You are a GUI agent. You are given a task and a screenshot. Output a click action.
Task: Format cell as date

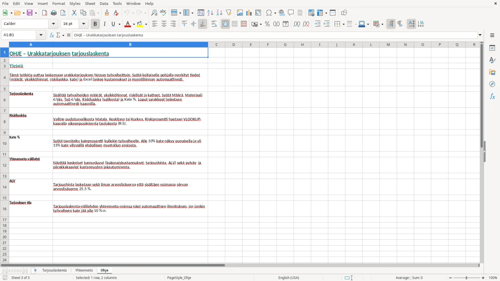(x=285, y=24)
